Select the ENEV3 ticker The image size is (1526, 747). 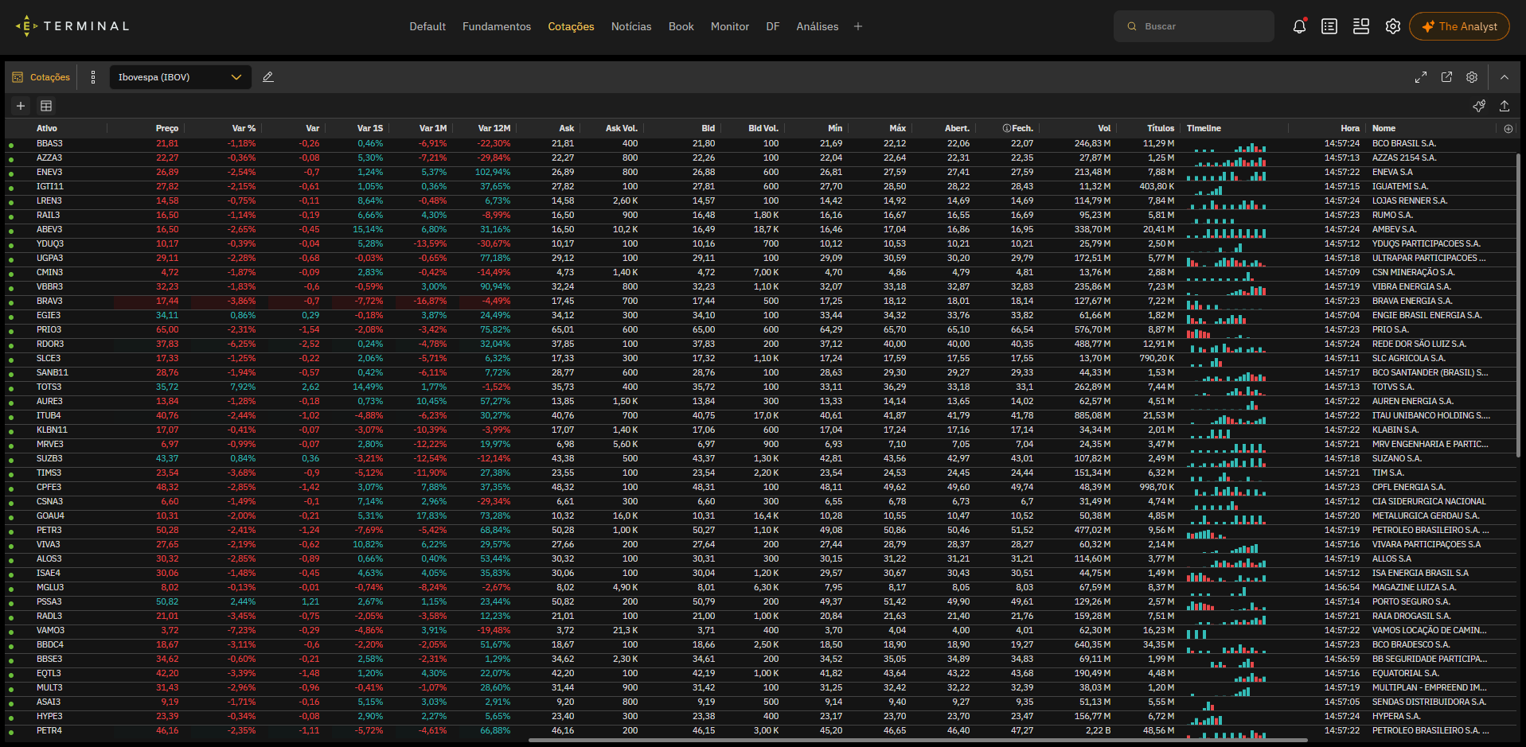(x=49, y=173)
